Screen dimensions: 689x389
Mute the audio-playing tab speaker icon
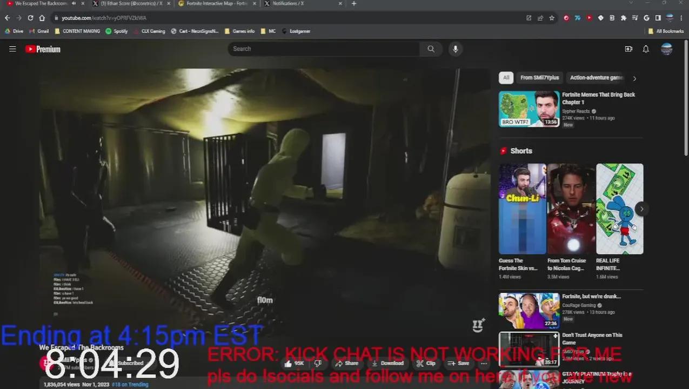coord(73,3)
